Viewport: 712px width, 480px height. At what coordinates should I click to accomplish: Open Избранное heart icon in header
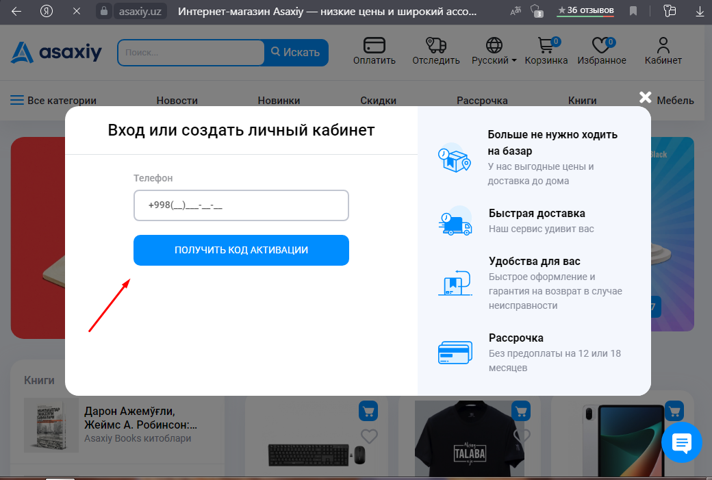pos(601,45)
